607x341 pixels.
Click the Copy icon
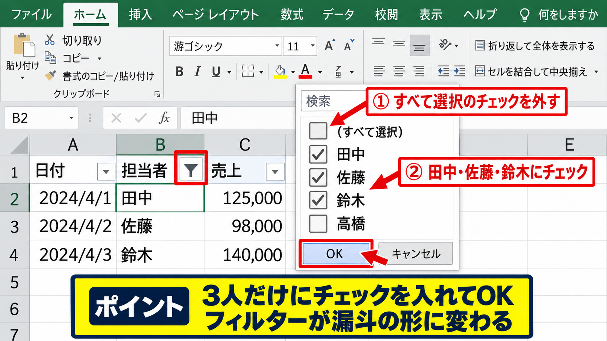click(50, 58)
